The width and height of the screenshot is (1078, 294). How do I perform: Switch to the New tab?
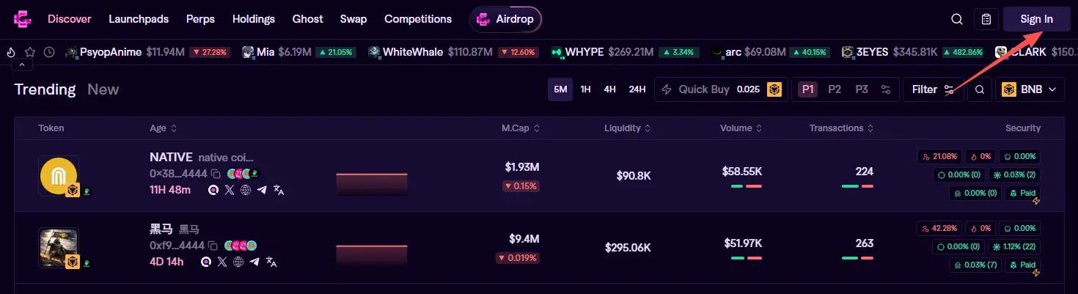coord(103,89)
